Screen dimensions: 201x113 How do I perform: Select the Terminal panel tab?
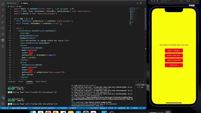30,82
